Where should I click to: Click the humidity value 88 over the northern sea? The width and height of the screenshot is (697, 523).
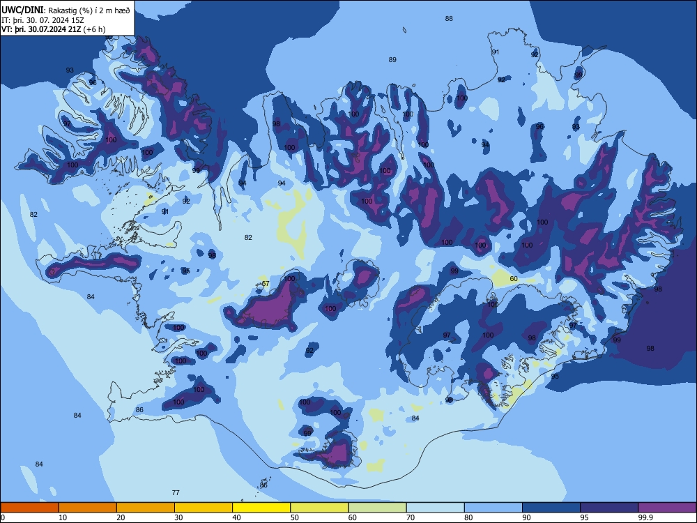tap(449, 19)
